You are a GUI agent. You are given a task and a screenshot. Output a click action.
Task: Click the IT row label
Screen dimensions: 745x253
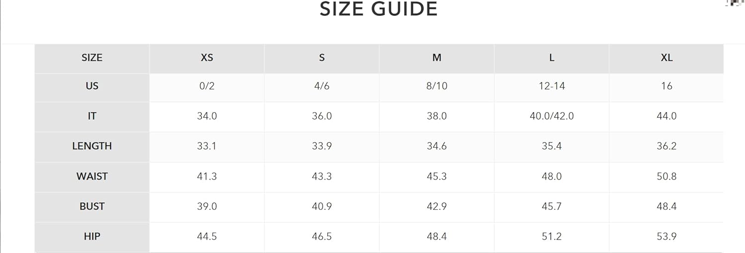(x=92, y=116)
